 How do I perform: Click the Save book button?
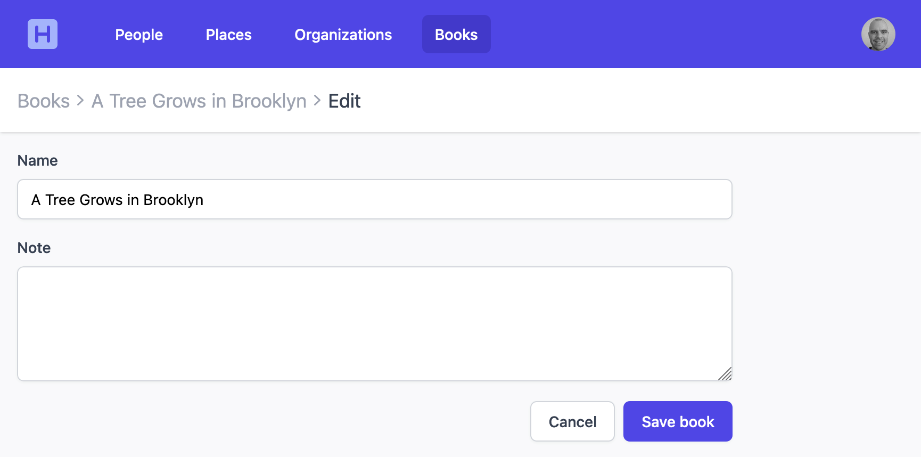point(677,421)
